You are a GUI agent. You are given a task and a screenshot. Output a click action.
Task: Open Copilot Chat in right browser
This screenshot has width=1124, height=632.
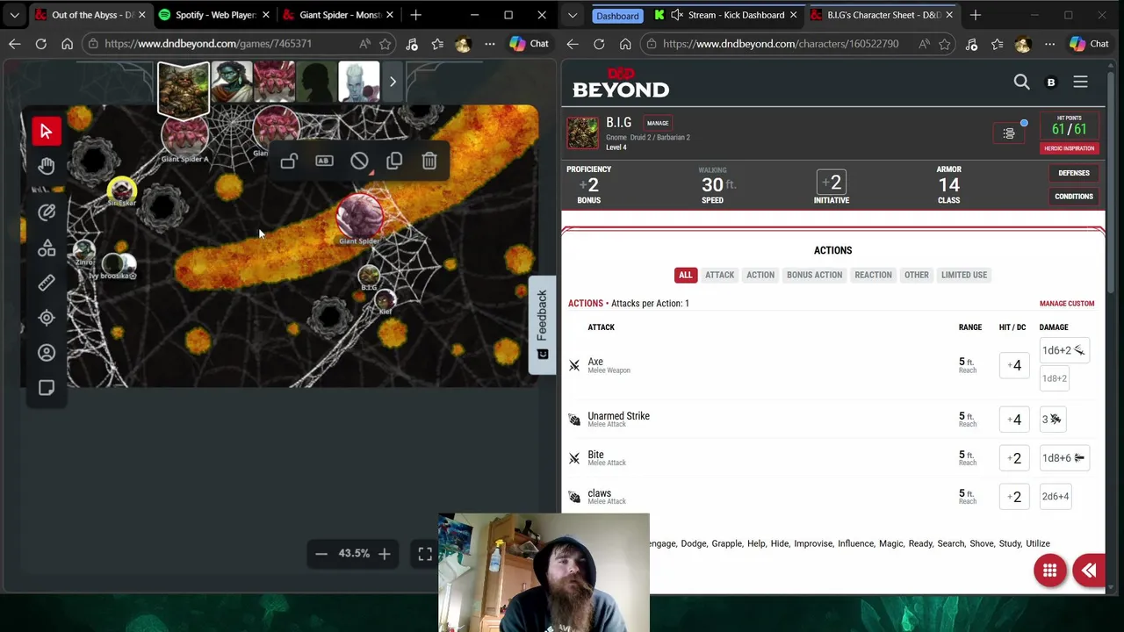[1089, 43]
